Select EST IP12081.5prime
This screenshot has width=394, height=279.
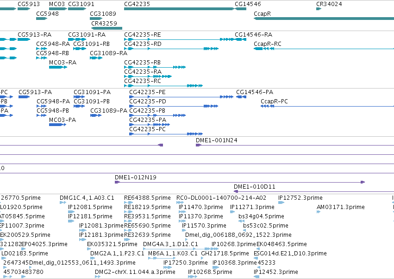click(x=71, y=212)
